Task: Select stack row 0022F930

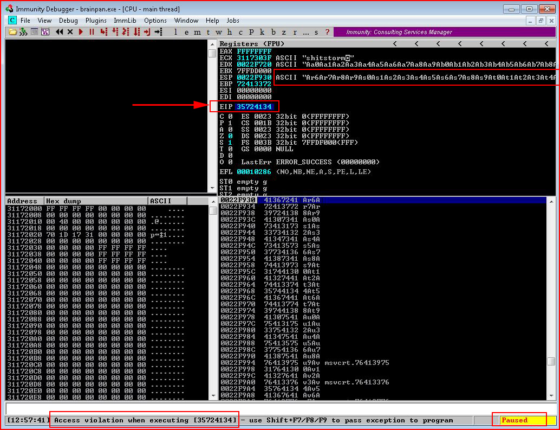Action: click(x=382, y=200)
